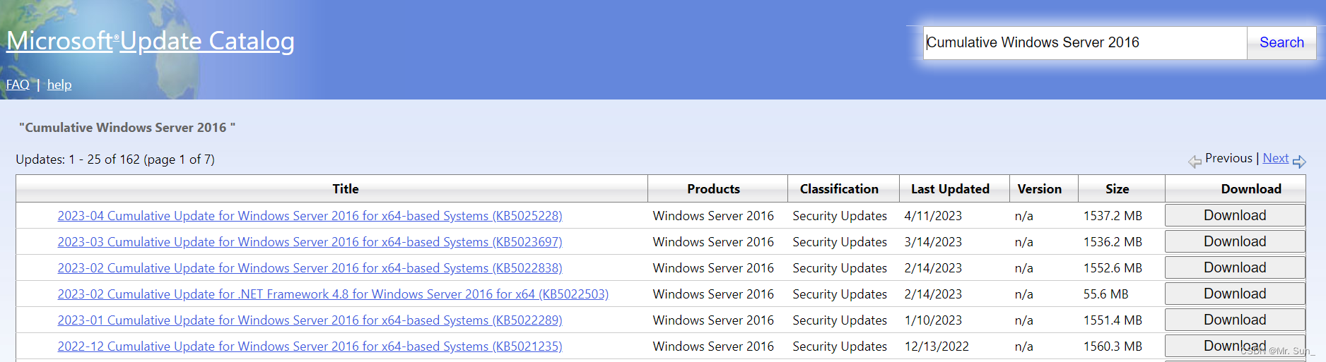
Task: Open the 2023-03 Cumulative Update KB5023697 link
Action: (310, 242)
